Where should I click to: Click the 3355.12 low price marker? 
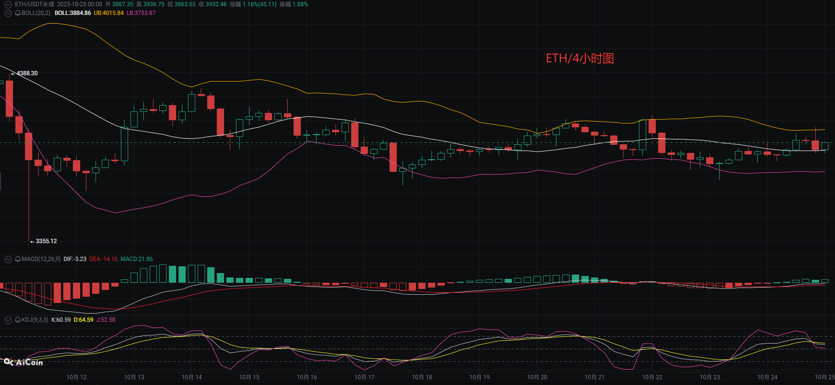tap(46, 241)
